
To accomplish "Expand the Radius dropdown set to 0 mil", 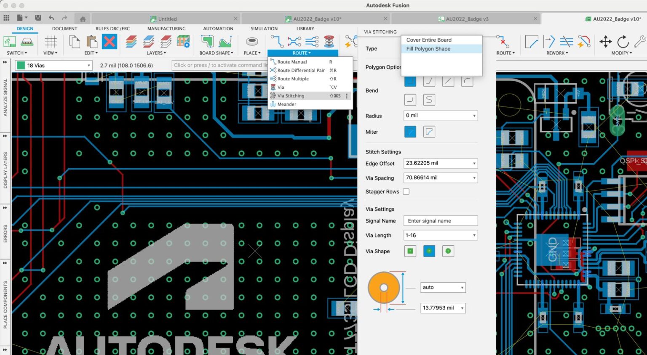I will click(x=440, y=115).
